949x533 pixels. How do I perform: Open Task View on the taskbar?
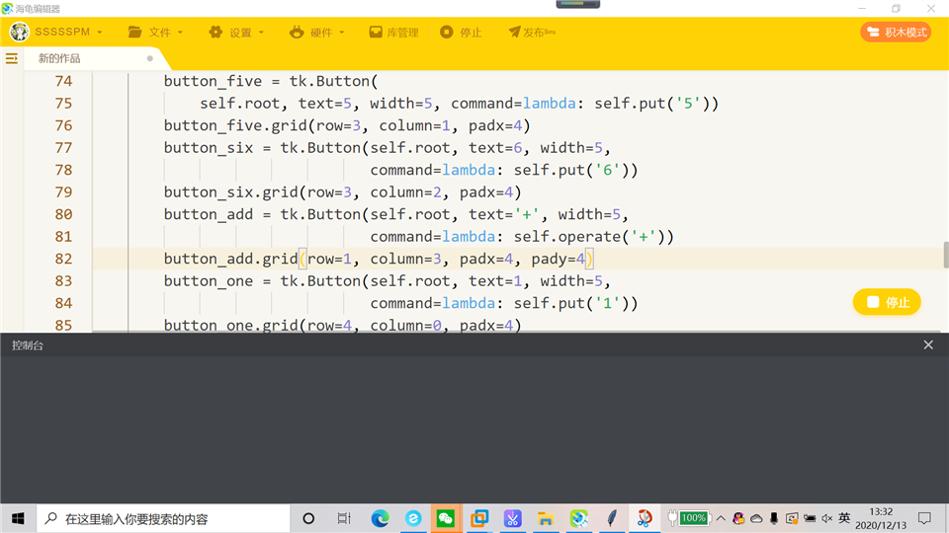(x=344, y=518)
